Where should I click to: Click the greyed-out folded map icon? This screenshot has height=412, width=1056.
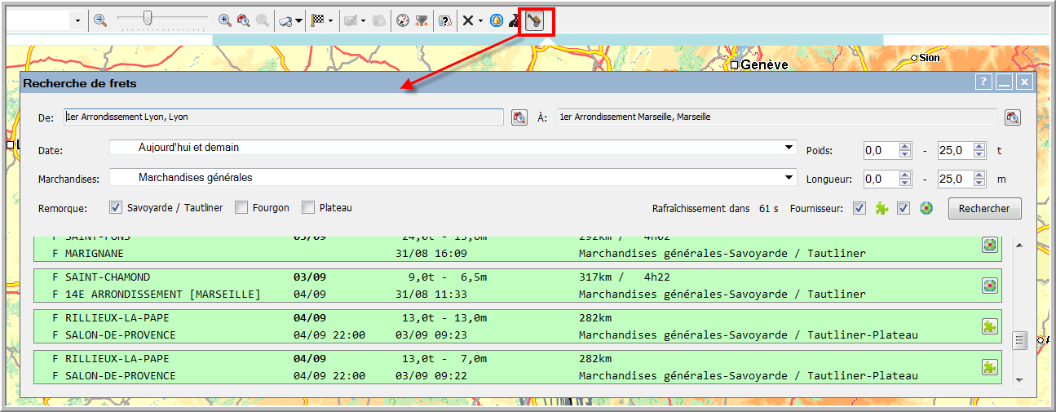pos(378,20)
